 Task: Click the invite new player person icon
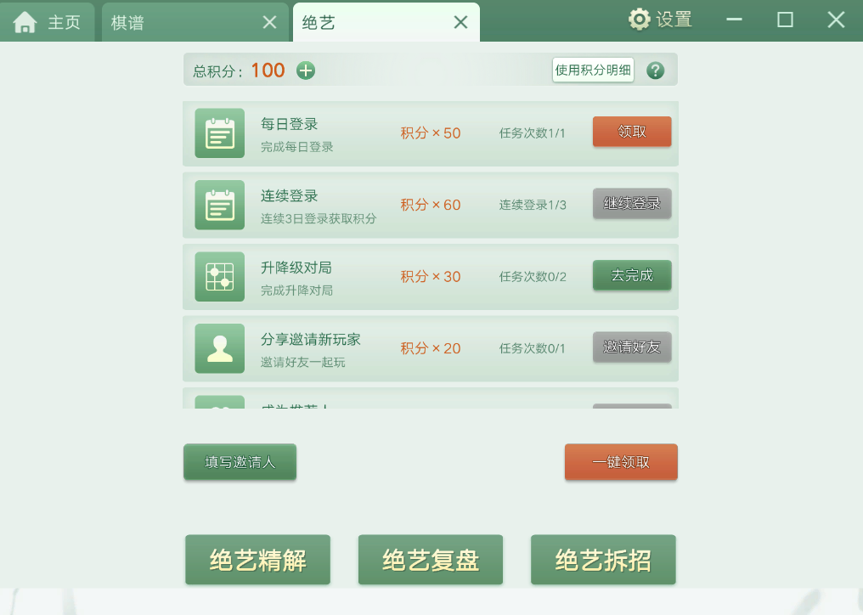tap(219, 348)
